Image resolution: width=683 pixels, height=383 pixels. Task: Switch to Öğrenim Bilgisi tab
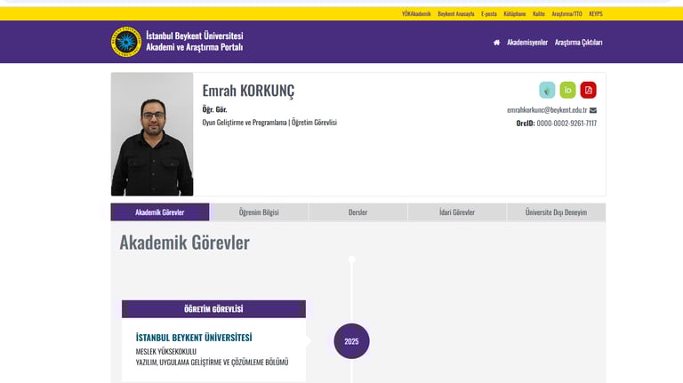(x=259, y=212)
